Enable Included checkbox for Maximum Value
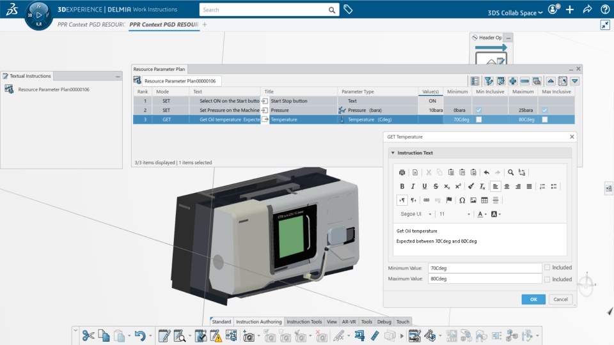 (547, 279)
